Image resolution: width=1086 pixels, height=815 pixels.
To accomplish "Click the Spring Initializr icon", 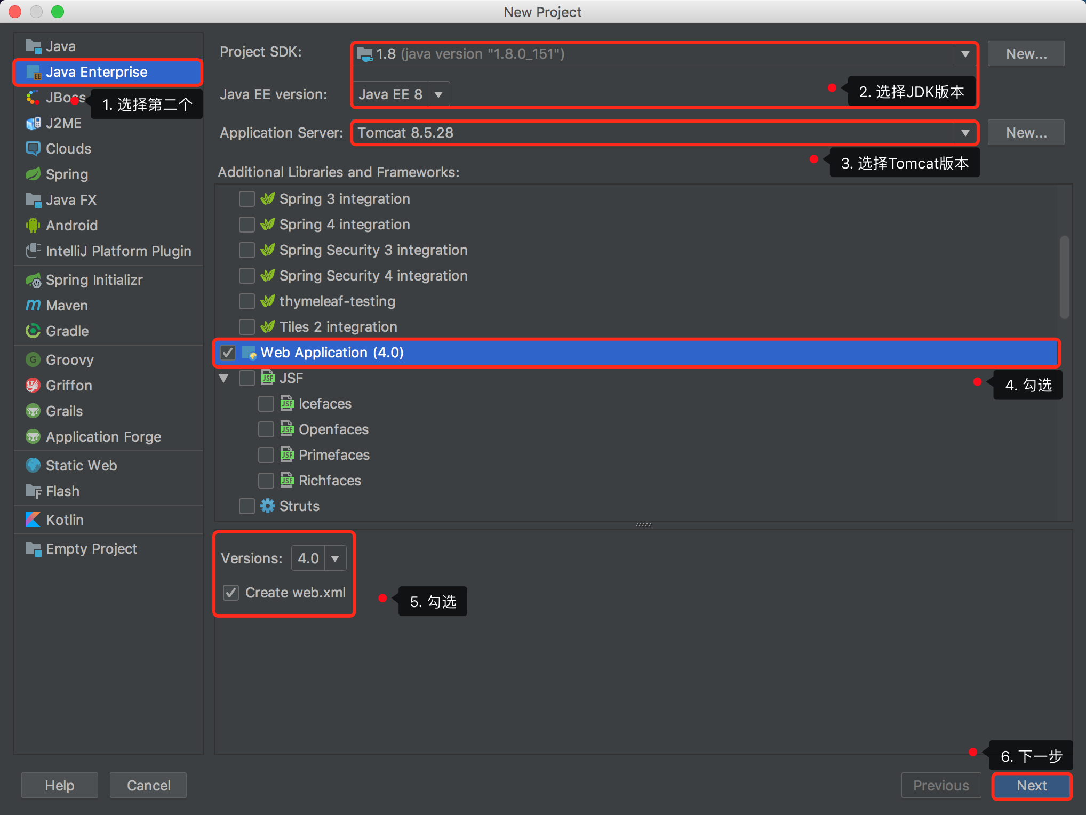I will (33, 280).
